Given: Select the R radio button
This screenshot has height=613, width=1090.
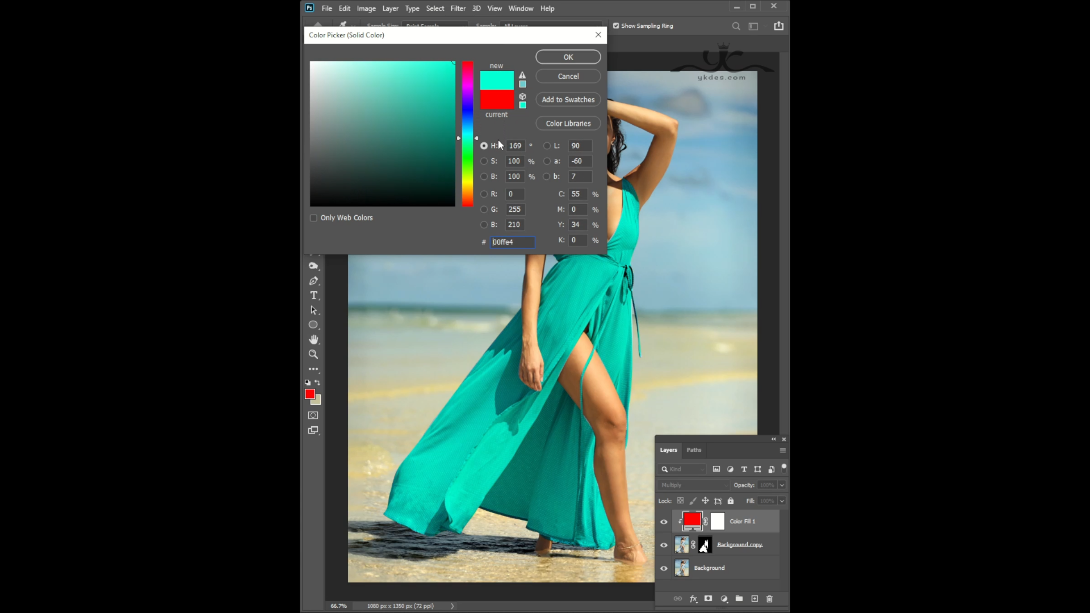Looking at the screenshot, I should coord(484,194).
